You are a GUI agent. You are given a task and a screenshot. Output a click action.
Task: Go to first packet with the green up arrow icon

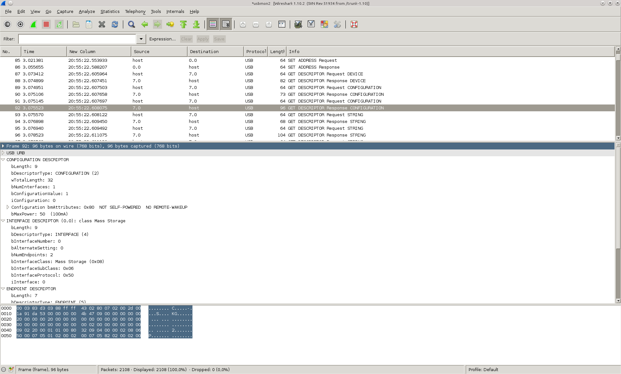click(x=183, y=24)
